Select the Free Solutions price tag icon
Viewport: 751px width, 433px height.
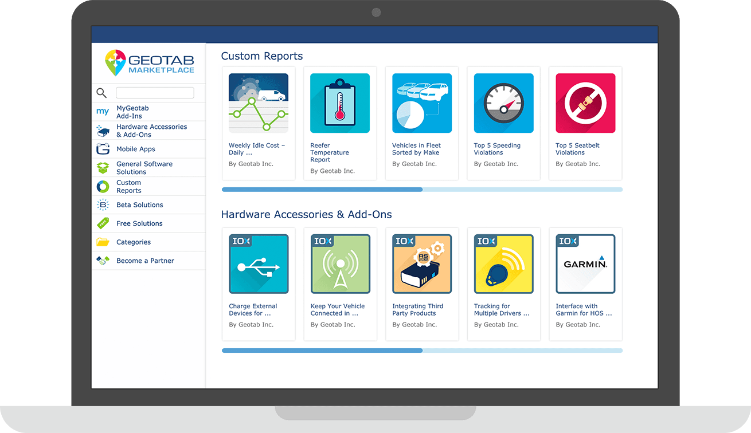pos(102,223)
